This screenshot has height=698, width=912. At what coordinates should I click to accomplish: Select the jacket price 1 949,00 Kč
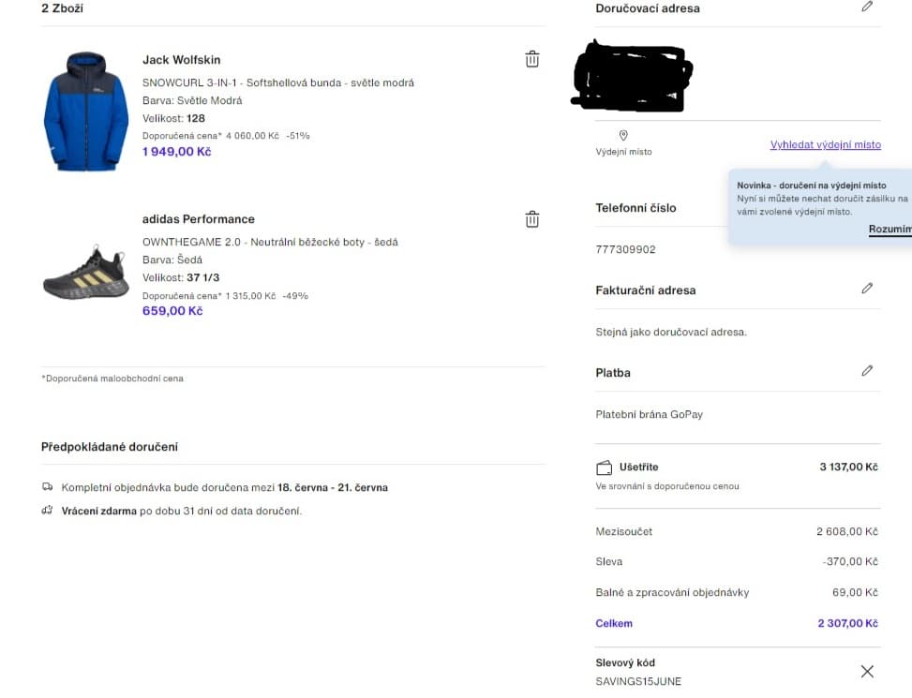[177, 152]
